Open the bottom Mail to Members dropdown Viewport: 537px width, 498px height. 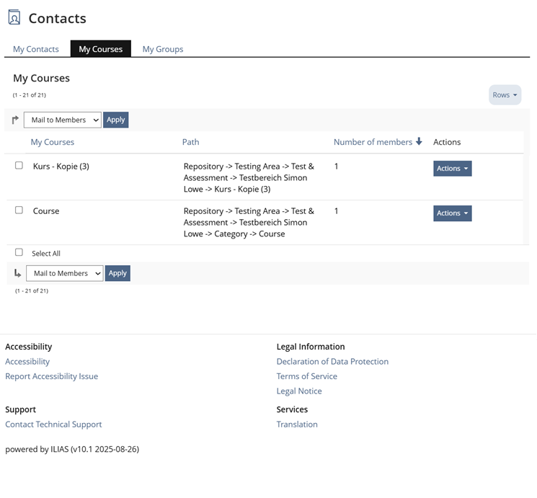coord(65,273)
